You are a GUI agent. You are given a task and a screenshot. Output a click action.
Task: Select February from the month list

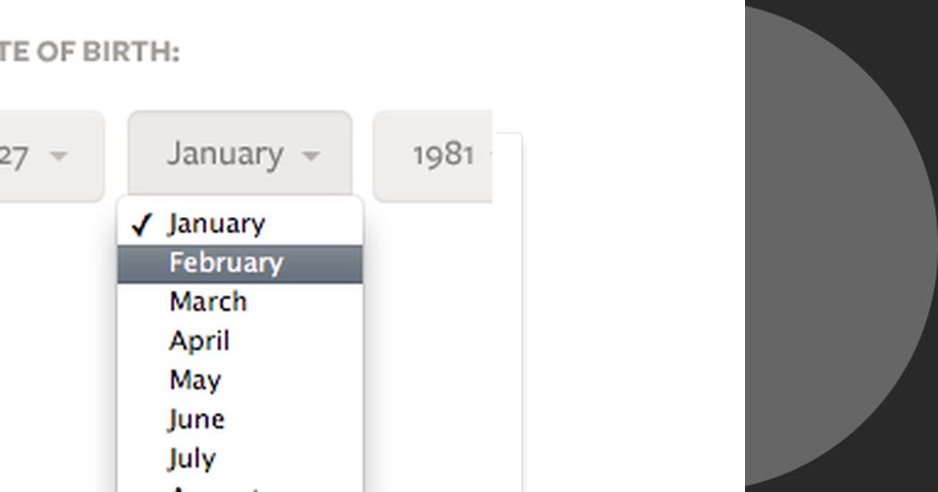point(225,263)
